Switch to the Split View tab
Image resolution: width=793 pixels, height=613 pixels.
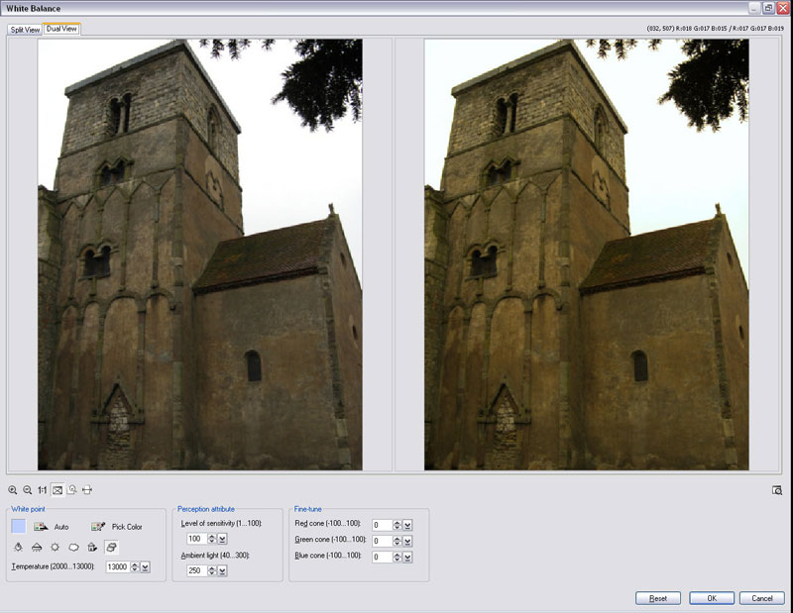[x=25, y=30]
